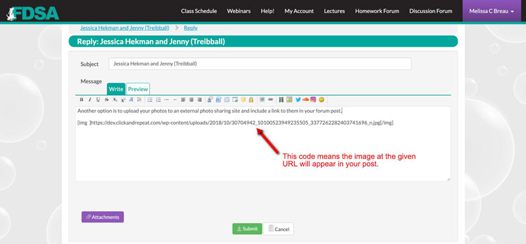Click the message box resize handle

coord(448,179)
